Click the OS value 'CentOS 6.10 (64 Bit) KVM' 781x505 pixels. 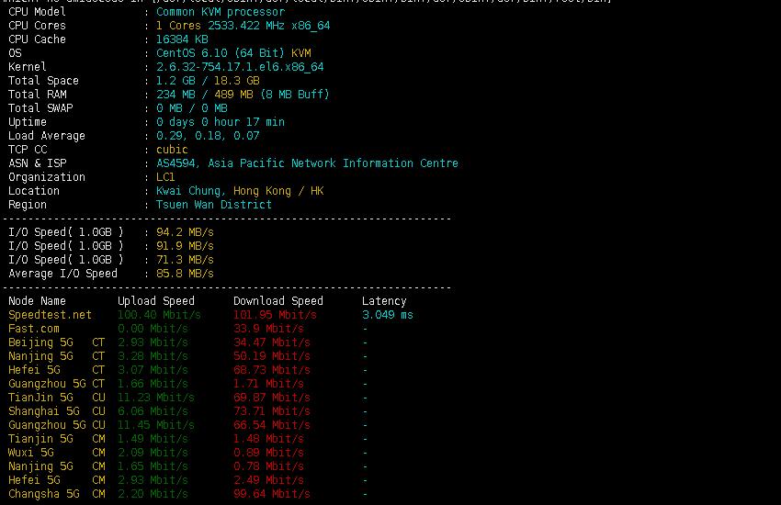[233, 53]
